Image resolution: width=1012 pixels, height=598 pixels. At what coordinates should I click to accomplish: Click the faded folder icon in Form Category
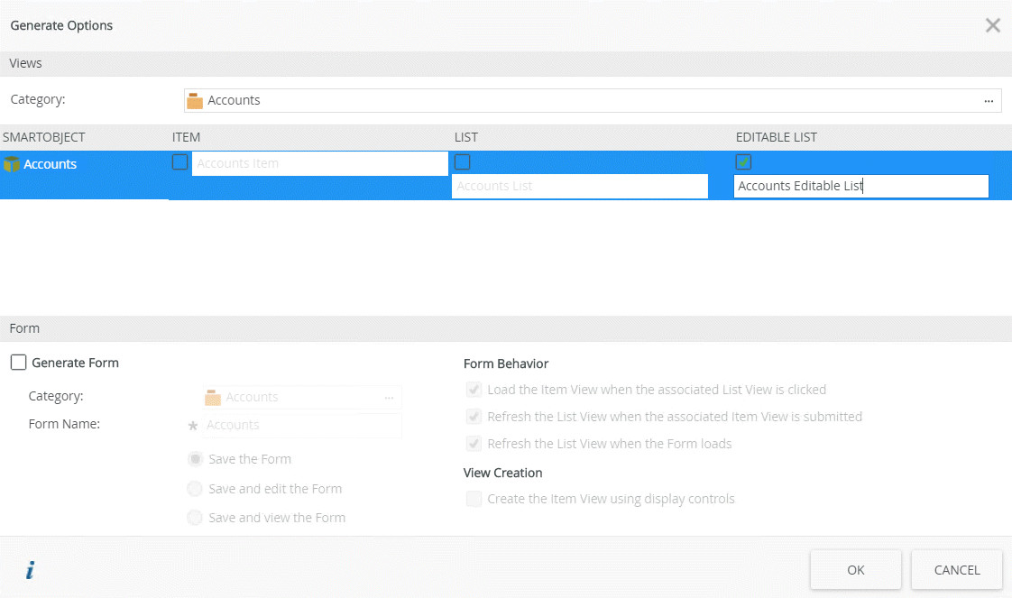click(213, 397)
